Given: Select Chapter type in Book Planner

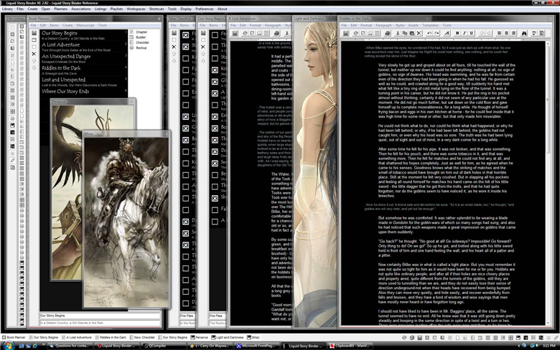Looking at the screenshot, I should (x=139, y=32).
